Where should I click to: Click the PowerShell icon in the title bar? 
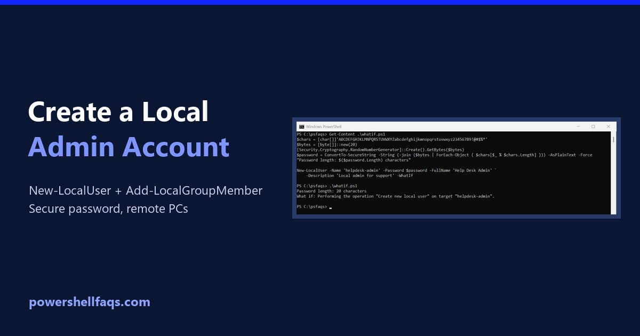(x=301, y=126)
